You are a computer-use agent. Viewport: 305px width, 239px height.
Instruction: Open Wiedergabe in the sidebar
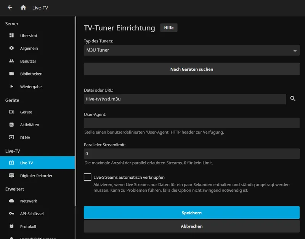(x=30, y=87)
